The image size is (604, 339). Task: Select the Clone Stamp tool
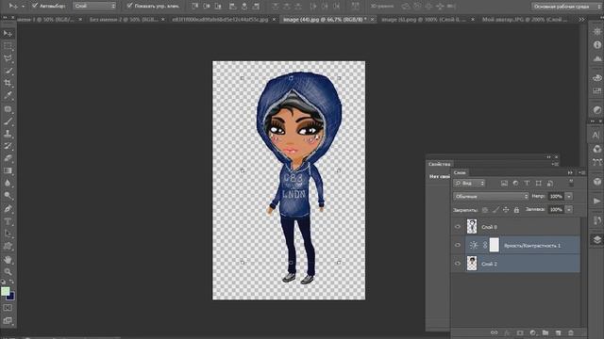pyautogui.click(x=8, y=134)
